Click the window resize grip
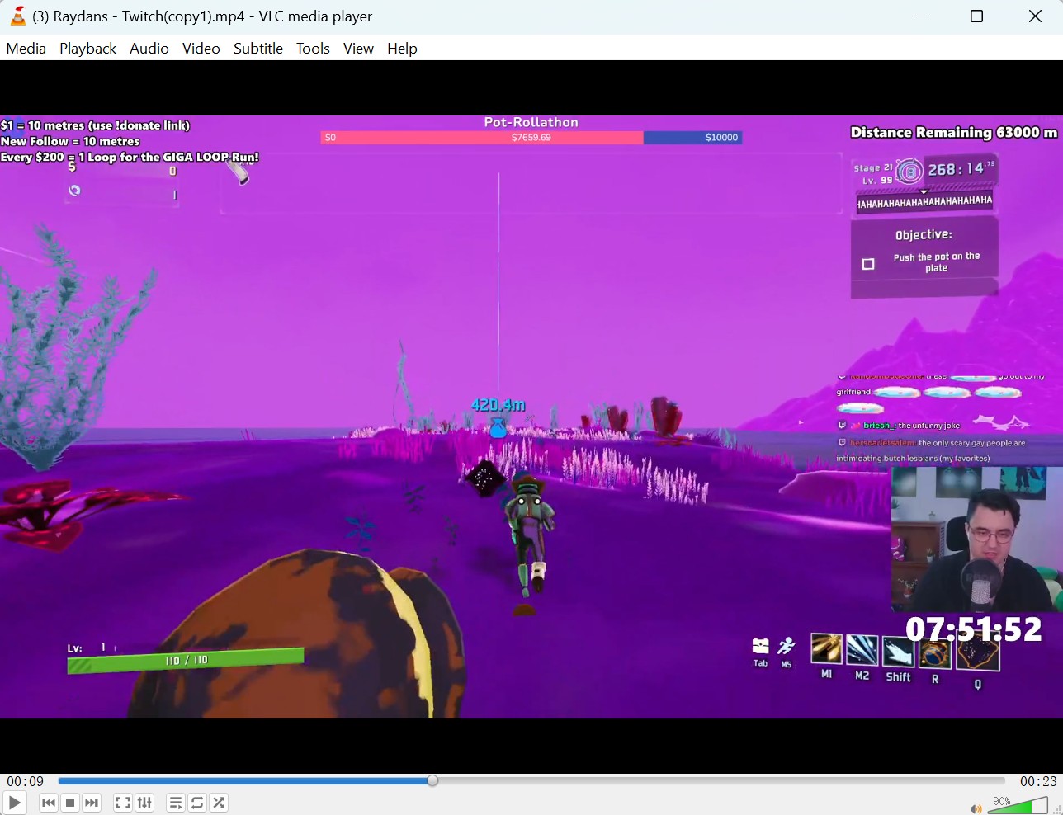The width and height of the screenshot is (1063, 815). (x=1057, y=809)
